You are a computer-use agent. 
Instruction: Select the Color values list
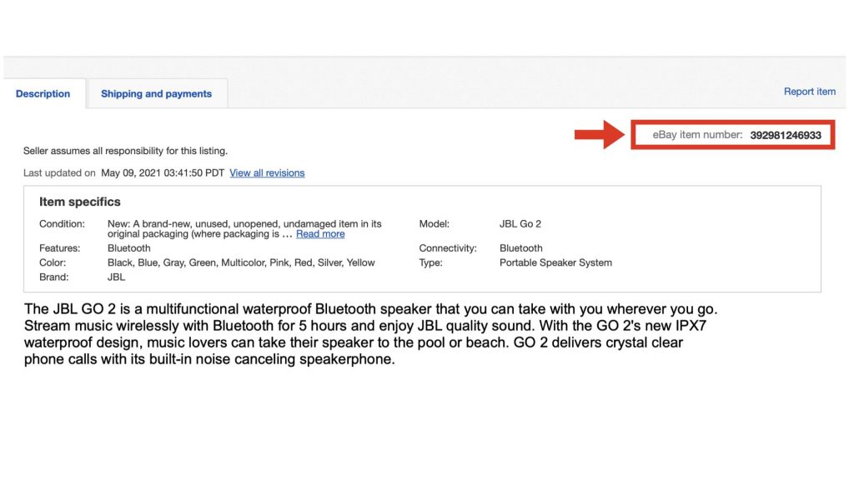[241, 262]
